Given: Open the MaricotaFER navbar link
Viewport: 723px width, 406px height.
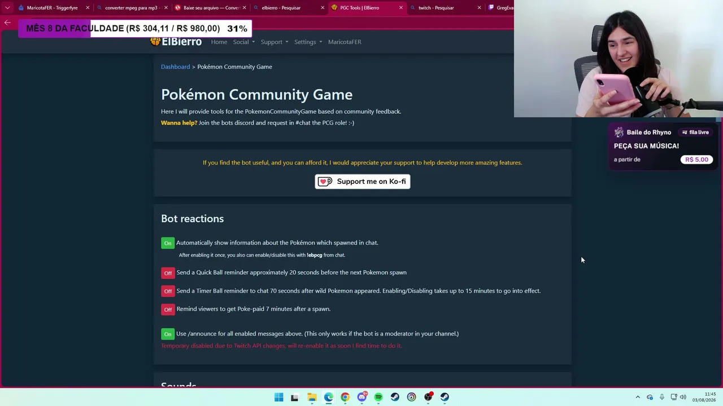Looking at the screenshot, I should coord(345,42).
